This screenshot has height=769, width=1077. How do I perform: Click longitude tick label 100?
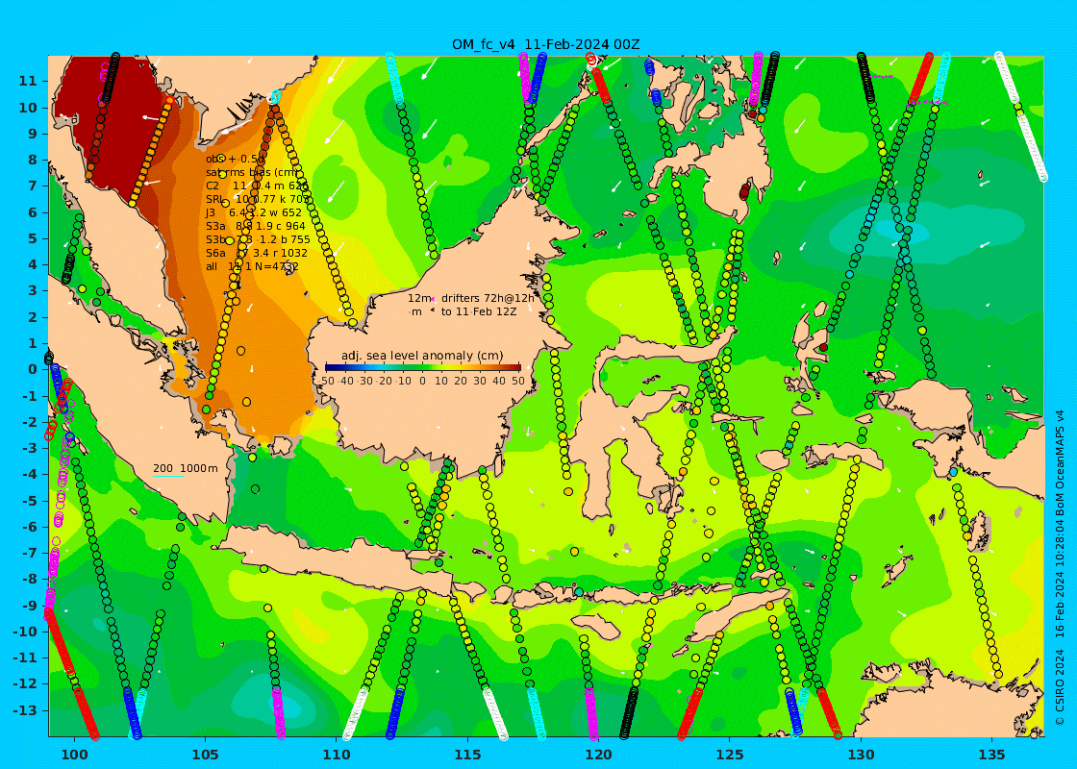tap(74, 756)
